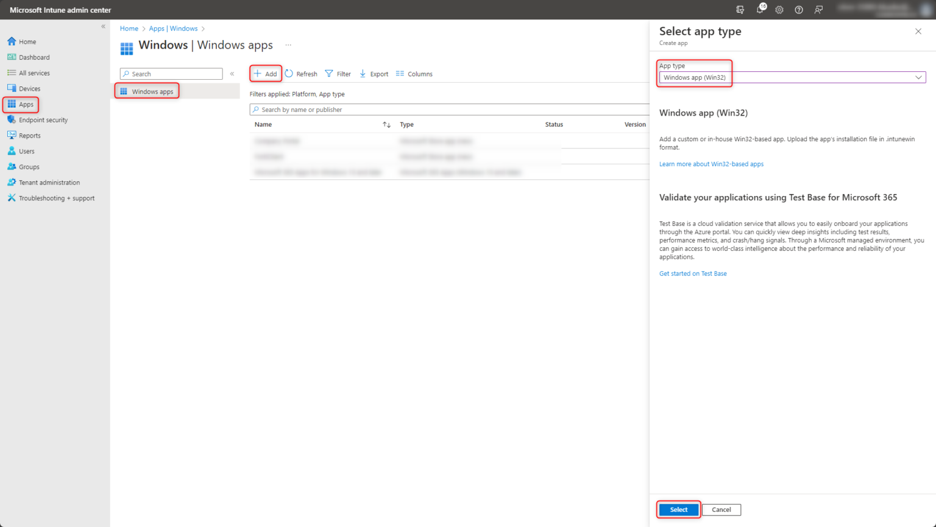Collapse the Windows apps search pane
Image resolution: width=936 pixels, height=527 pixels.
pos(232,73)
